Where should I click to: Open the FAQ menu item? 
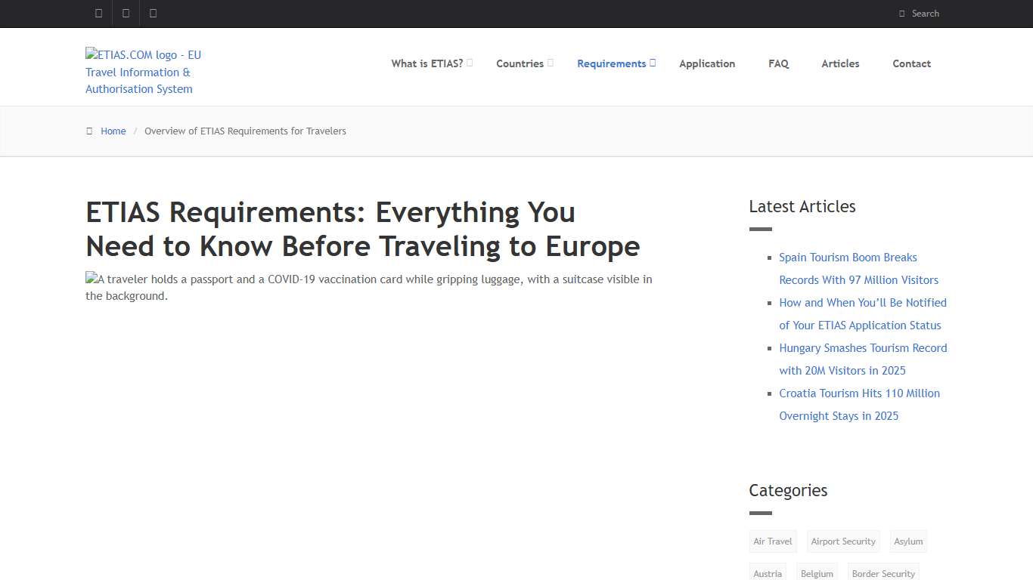click(778, 63)
